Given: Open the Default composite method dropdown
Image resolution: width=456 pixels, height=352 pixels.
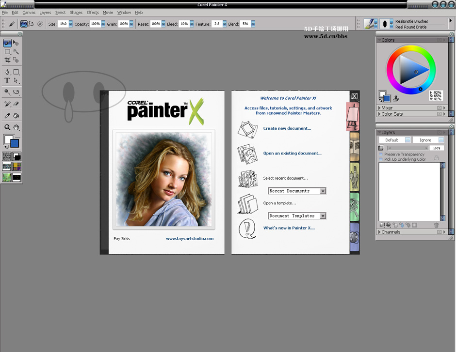Looking at the screenshot, I should pos(395,140).
